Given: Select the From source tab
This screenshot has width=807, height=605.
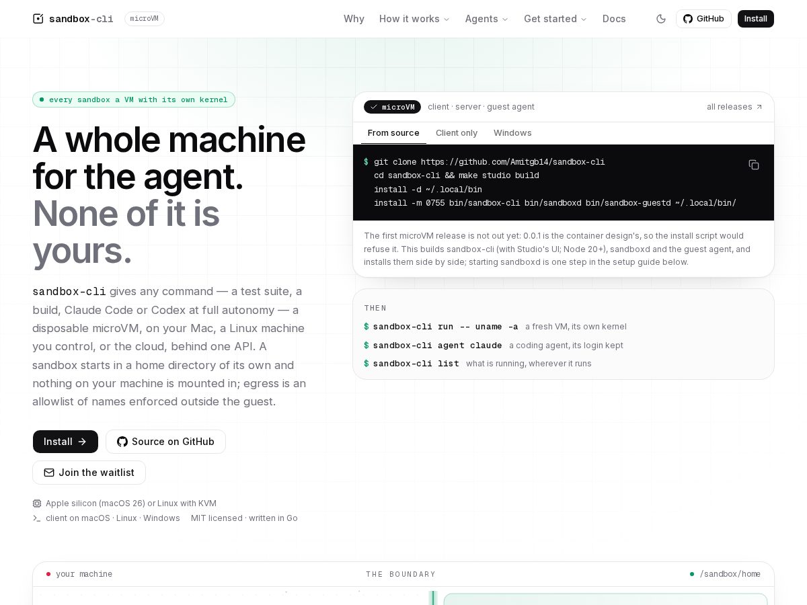Looking at the screenshot, I should click(x=393, y=133).
